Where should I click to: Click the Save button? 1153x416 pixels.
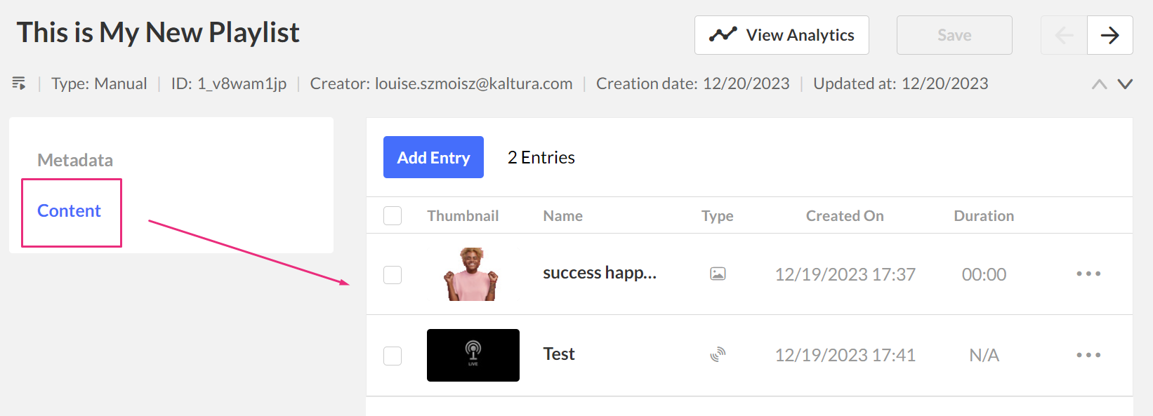(x=954, y=35)
